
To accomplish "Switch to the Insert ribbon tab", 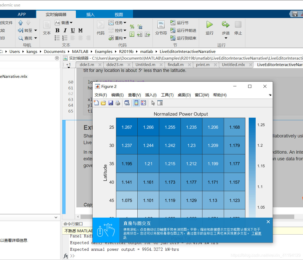I will pyautogui.click(x=90, y=14).
